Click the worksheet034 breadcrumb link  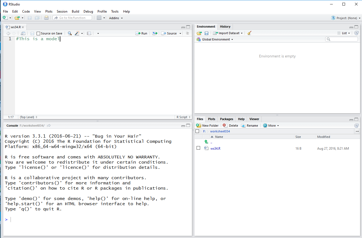click(220, 131)
